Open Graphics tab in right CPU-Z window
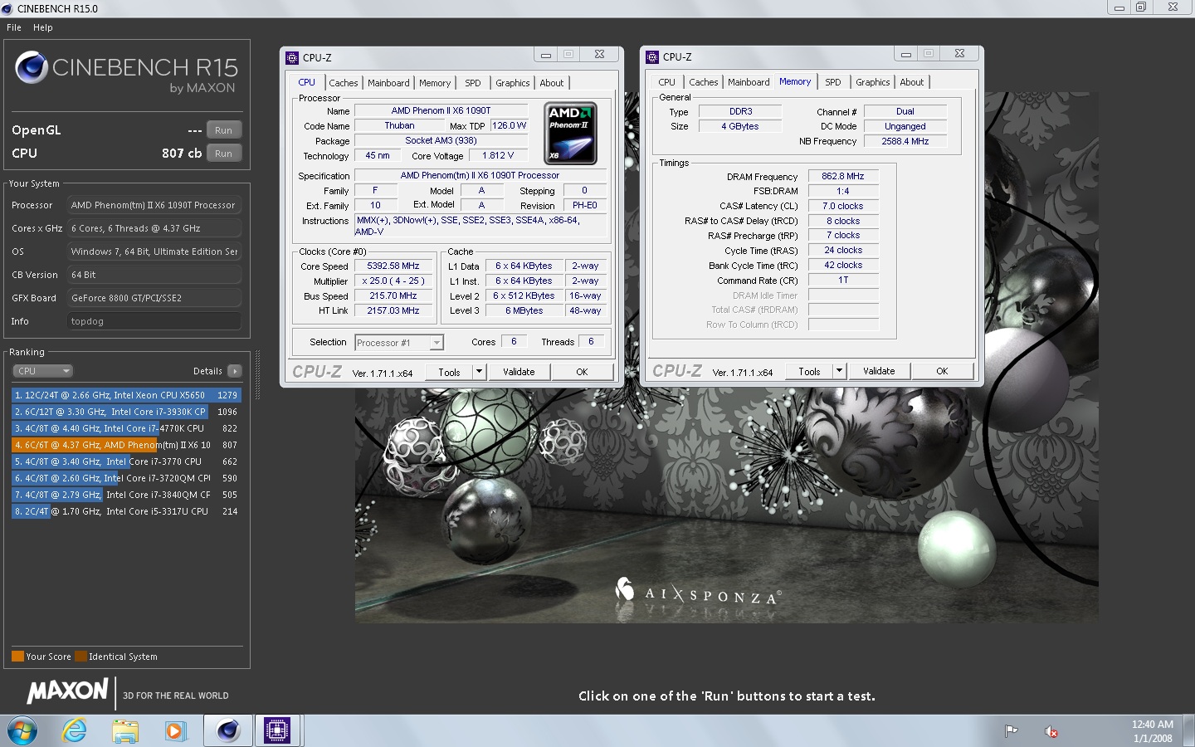Viewport: 1195px width, 747px height. pyautogui.click(x=873, y=82)
